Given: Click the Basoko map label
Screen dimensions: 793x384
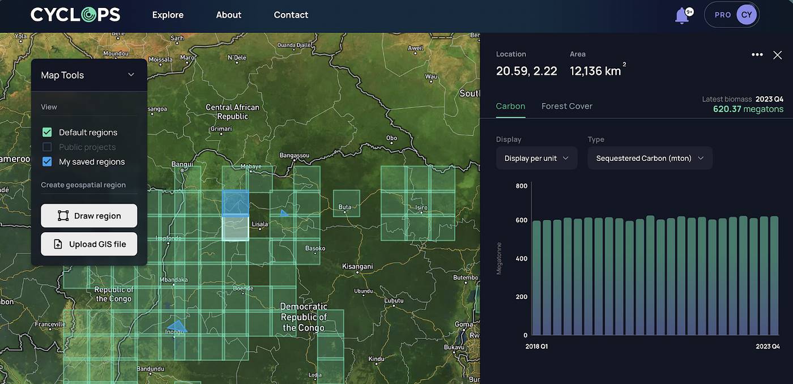Looking at the screenshot, I should pyautogui.click(x=316, y=248).
